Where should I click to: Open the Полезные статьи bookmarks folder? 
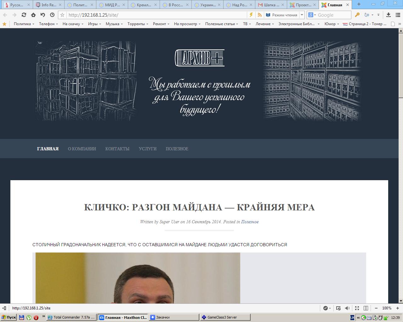pyautogui.click(x=222, y=24)
